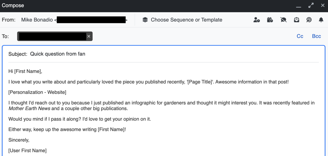
Task: Add a Bcc recipient field
Action: click(316, 36)
